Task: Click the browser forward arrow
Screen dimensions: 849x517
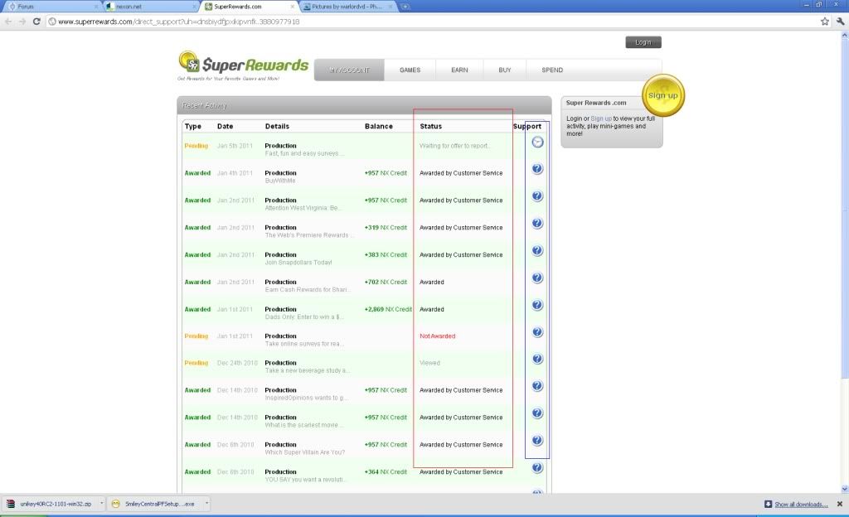Action: coord(22,22)
